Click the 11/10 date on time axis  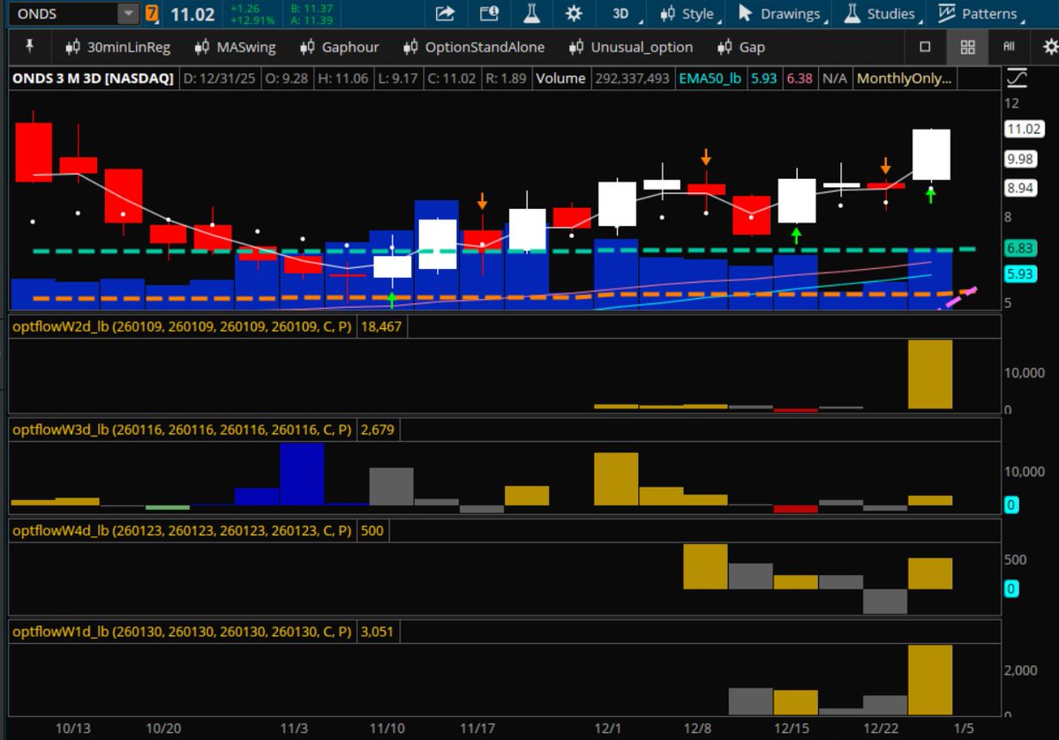386,728
